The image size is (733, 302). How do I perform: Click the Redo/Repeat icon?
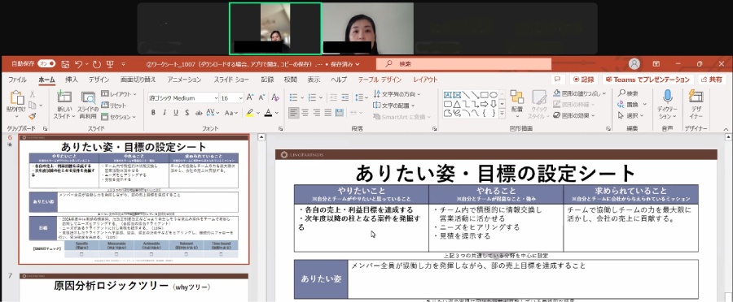[97, 64]
